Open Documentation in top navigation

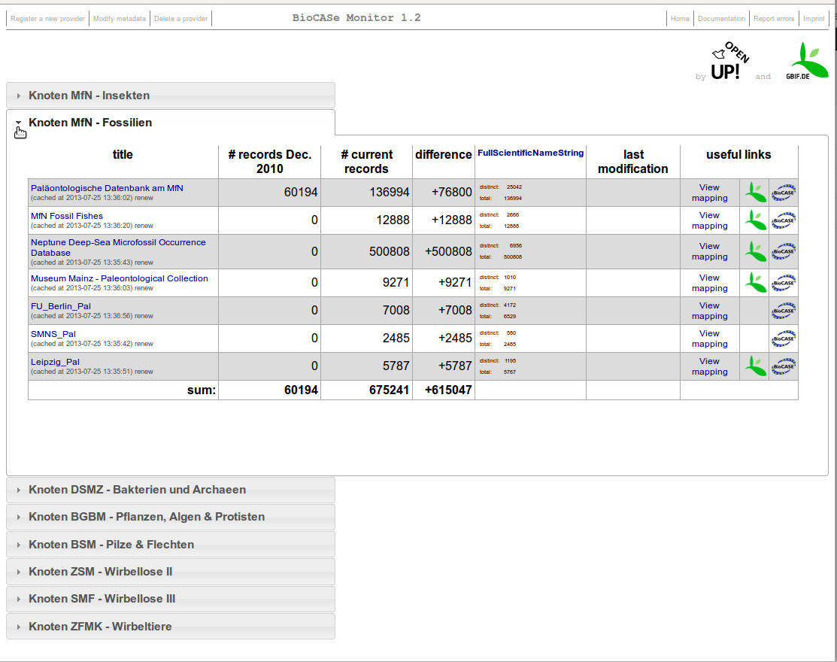pos(721,19)
